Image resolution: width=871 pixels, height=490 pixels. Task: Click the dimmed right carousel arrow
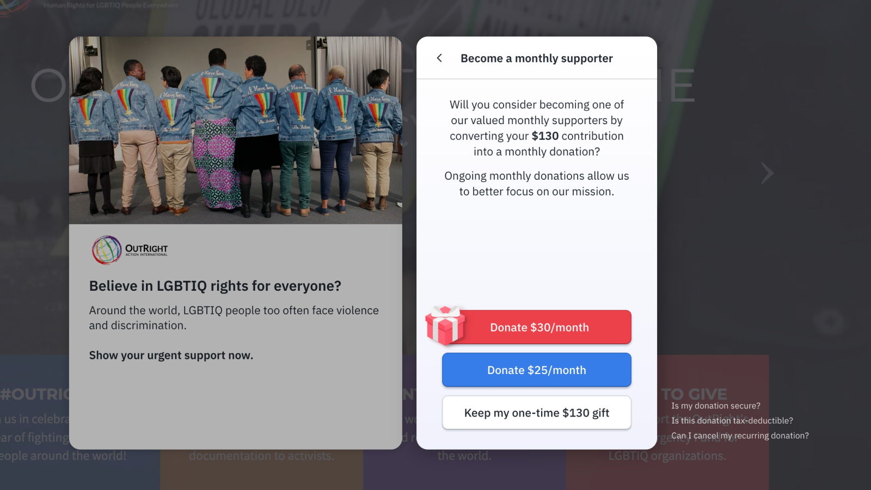click(x=767, y=173)
